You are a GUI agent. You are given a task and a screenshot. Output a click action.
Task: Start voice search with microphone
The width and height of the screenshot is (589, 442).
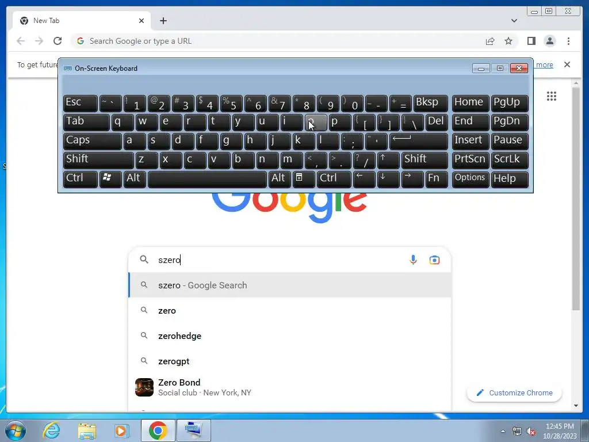413,260
